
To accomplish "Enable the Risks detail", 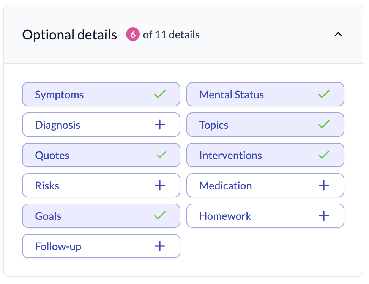I will coord(101,185).
